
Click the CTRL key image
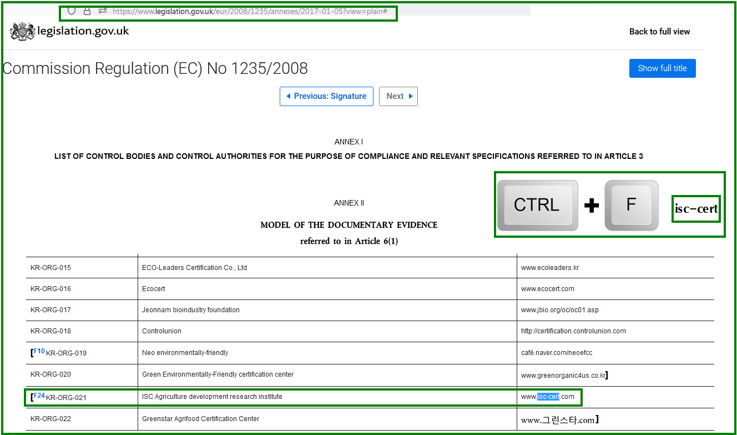pyautogui.click(x=537, y=205)
